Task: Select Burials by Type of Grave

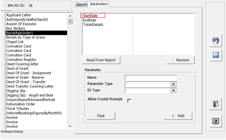Action: 36,37
